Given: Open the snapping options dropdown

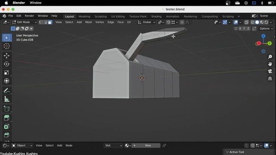Looking at the screenshot, I should pos(175,22).
